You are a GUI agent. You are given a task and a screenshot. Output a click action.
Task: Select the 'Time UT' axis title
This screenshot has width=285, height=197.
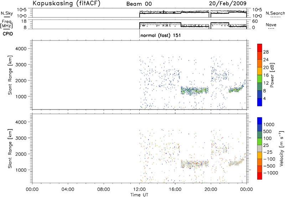139,195
